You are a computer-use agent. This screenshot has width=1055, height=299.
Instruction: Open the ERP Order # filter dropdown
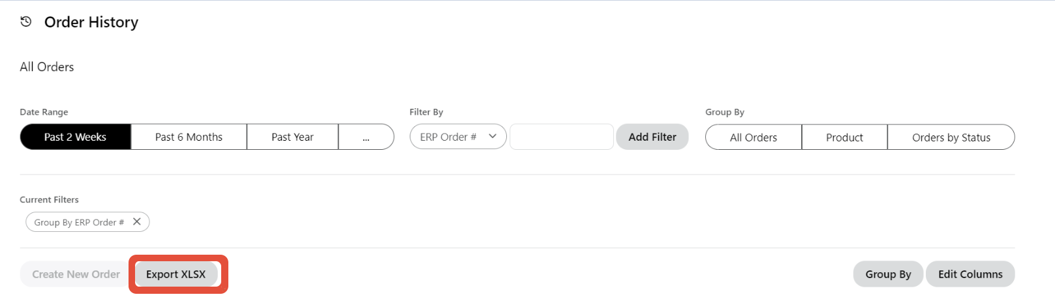(x=457, y=137)
